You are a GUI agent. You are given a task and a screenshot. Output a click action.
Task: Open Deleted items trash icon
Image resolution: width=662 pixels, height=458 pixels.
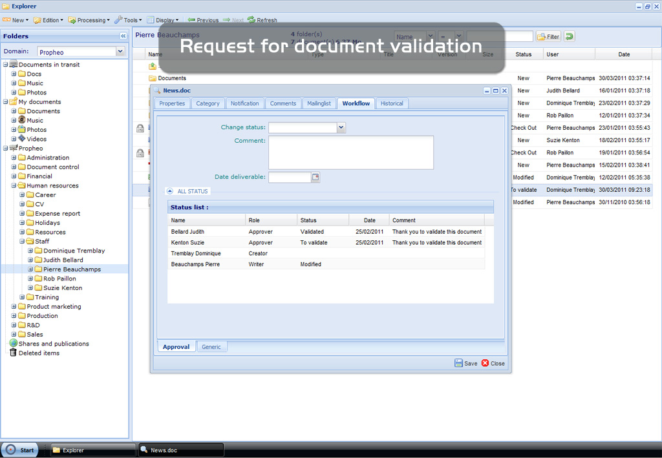[x=13, y=353]
